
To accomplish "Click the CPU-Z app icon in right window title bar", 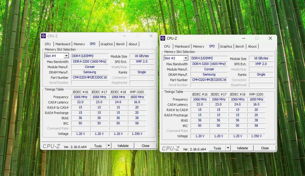I will pyautogui.click(x=163, y=38).
